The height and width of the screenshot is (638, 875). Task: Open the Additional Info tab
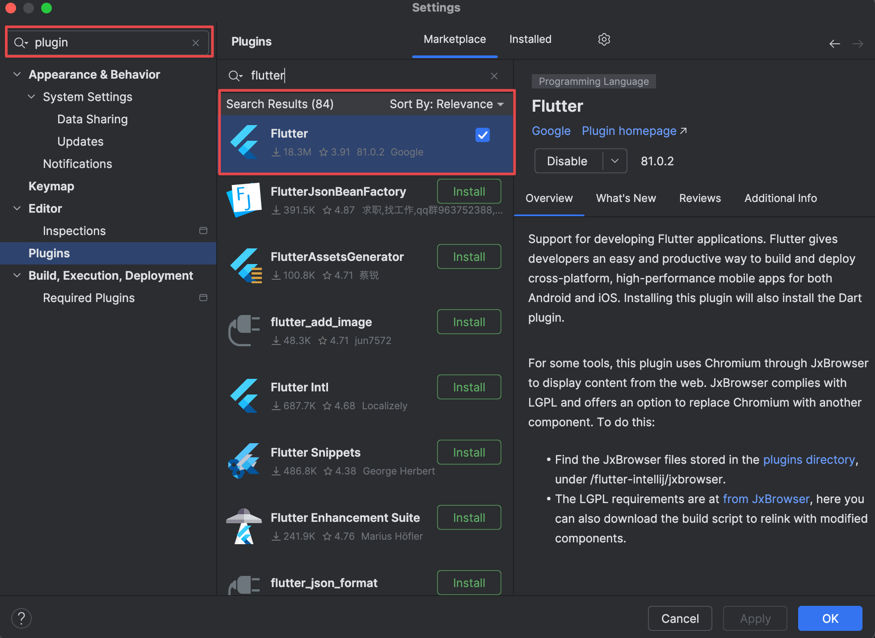click(780, 198)
